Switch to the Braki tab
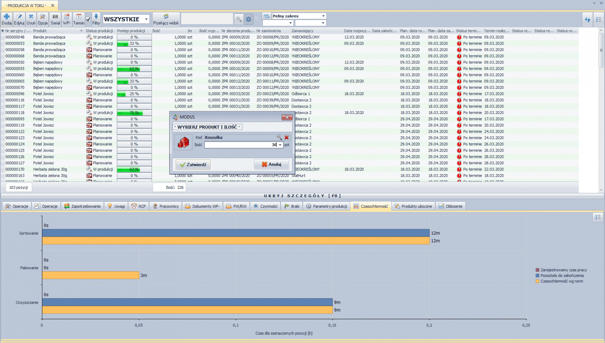 click(x=292, y=206)
